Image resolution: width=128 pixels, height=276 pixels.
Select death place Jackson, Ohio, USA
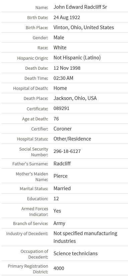click(75, 98)
